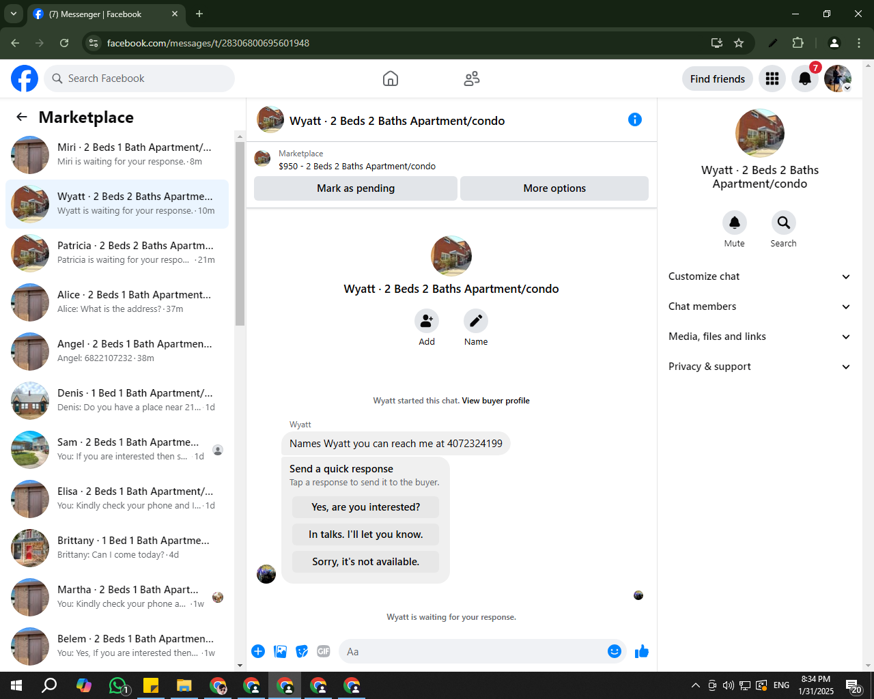Send quick reply In talks. I'll let you know.
This screenshot has width=874, height=699.
[366, 534]
